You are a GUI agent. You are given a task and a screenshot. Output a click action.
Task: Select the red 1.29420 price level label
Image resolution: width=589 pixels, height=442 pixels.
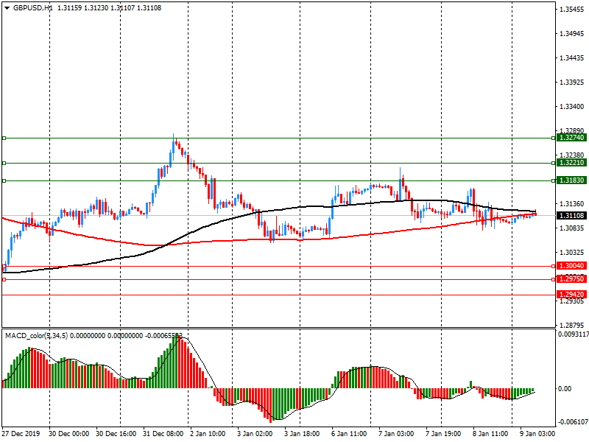pos(571,295)
